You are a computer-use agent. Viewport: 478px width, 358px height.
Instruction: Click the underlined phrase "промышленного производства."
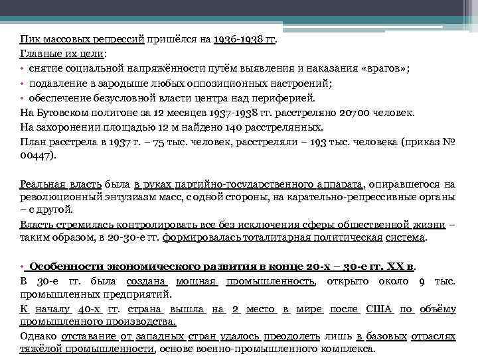click(98, 322)
